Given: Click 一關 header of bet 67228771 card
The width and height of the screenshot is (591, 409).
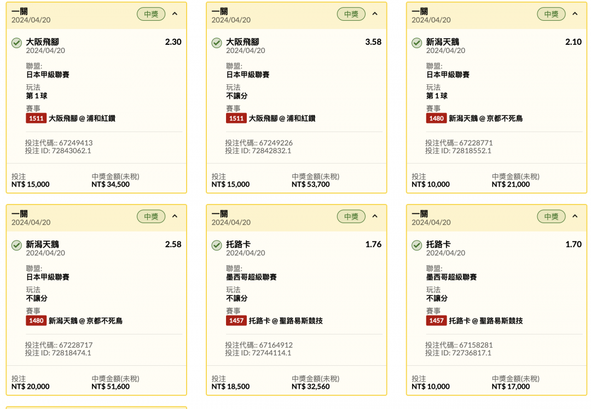Looking at the screenshot, I should pyautogui.click(x=420, y=11).
